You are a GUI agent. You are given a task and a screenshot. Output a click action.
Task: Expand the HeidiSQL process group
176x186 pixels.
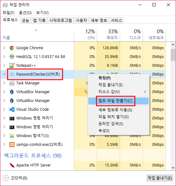click(4, 57)
